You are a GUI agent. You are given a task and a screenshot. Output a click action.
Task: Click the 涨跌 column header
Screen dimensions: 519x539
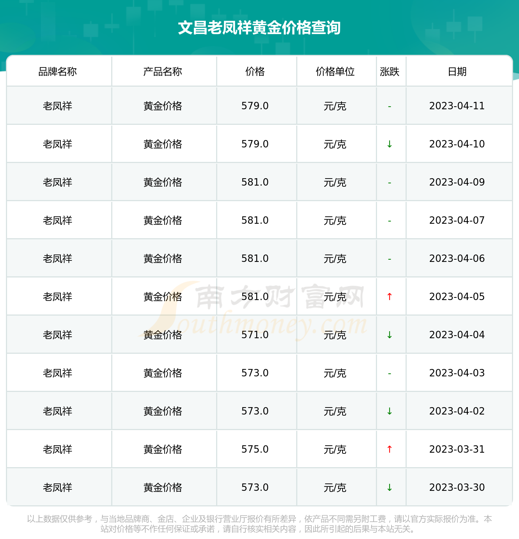[390, 71]
